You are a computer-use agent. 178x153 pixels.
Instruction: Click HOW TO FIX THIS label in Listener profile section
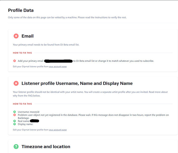pos(22,104)
